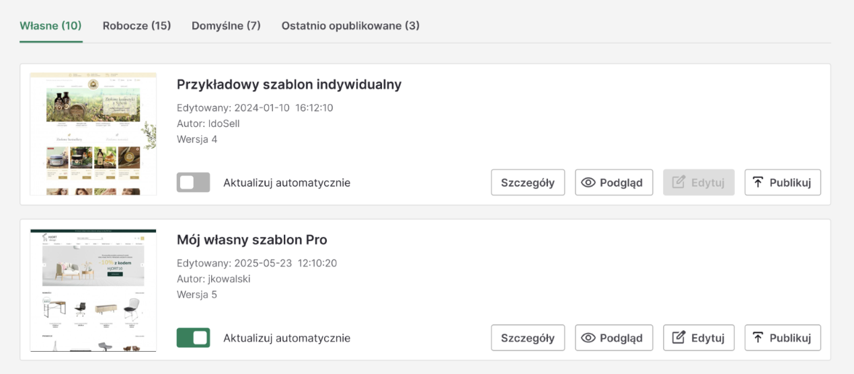This screenshot has height=374, width=854.
Task: Select the Własne (10) tab
Action: pos(50,26)
